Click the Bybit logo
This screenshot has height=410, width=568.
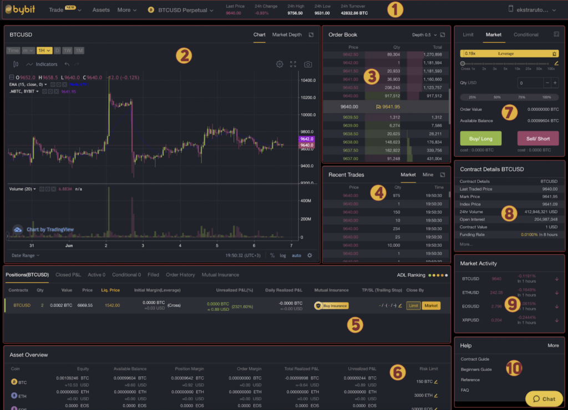tap(21, 10)
